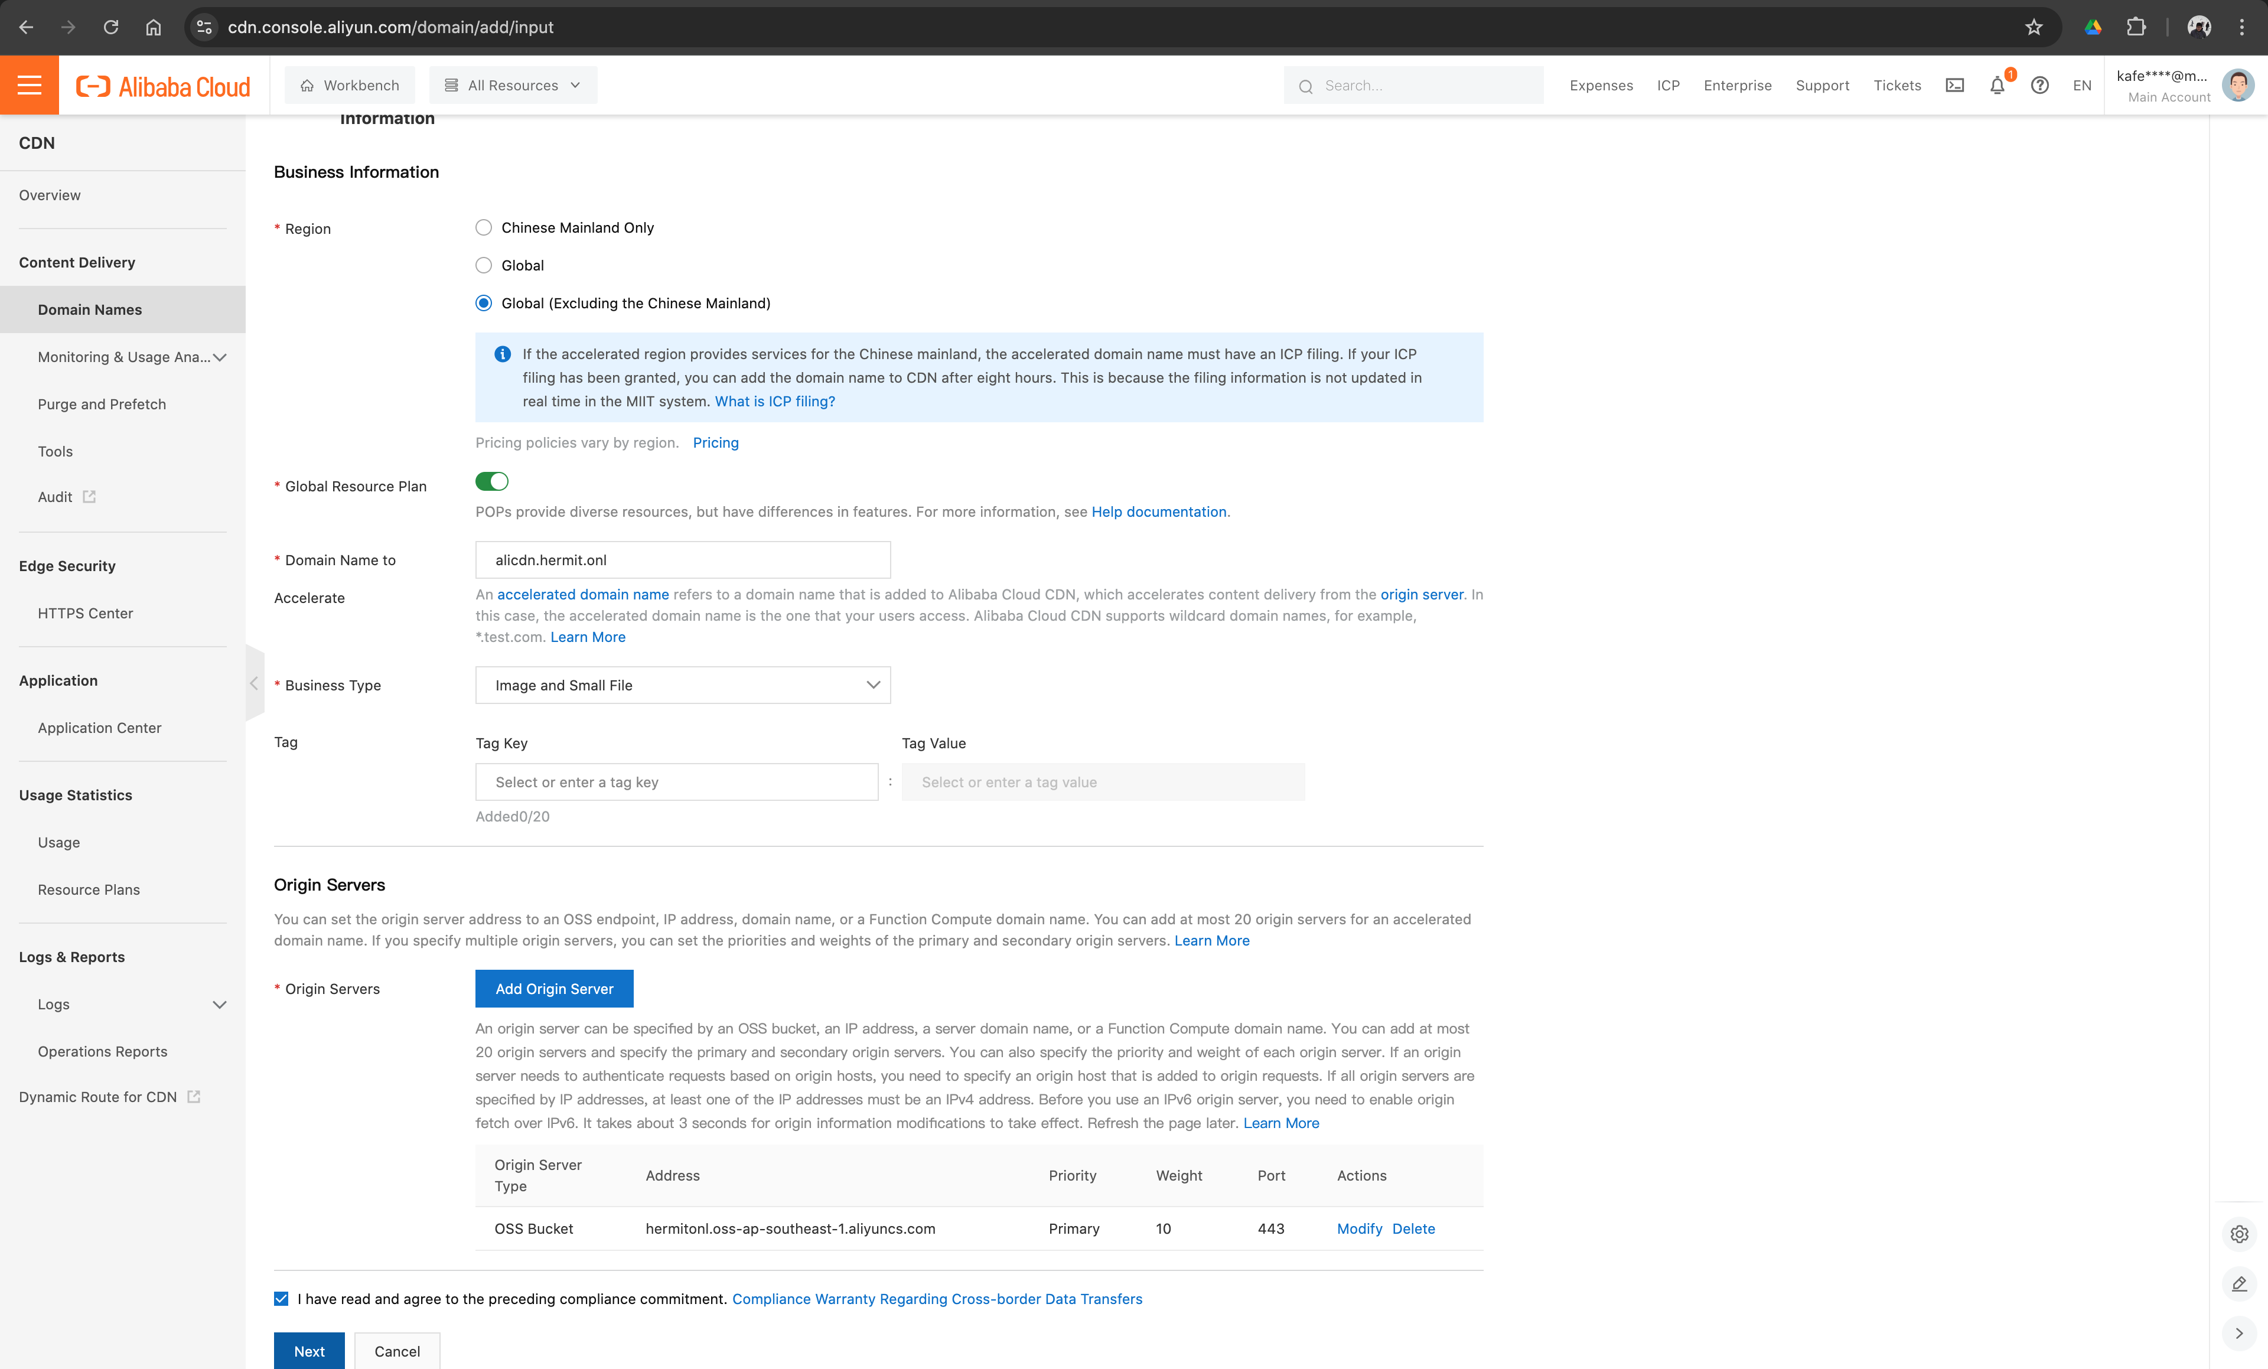2268x1369 pixels.
Task: Click the feedback edit pencil icon
Action: click(2240, 1283)
